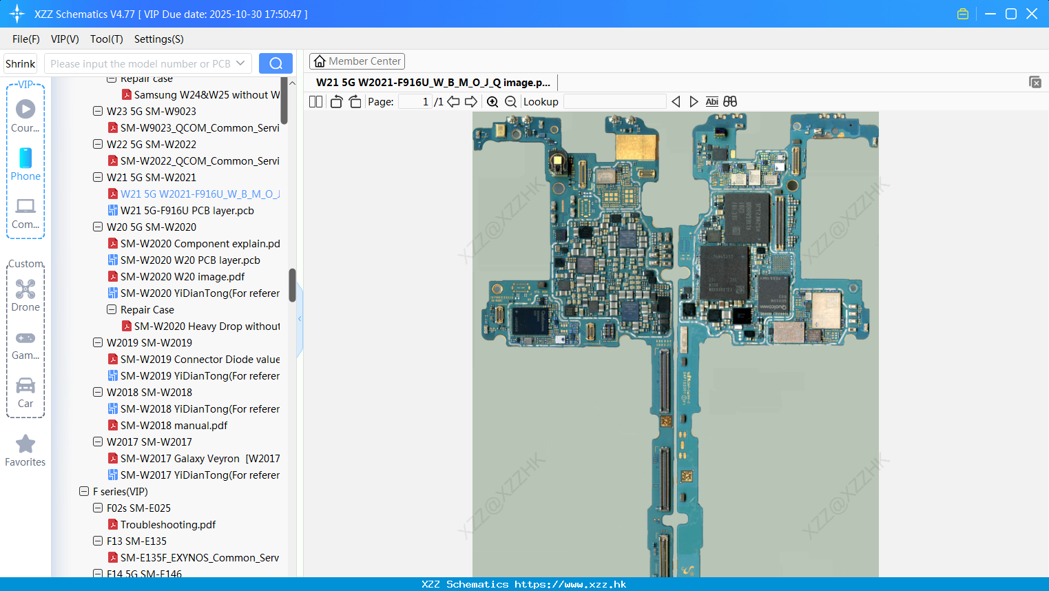Click the www.xzz.hk status bar link
This screenshot has height=591, width=1049.
click(x=570, y=584)
